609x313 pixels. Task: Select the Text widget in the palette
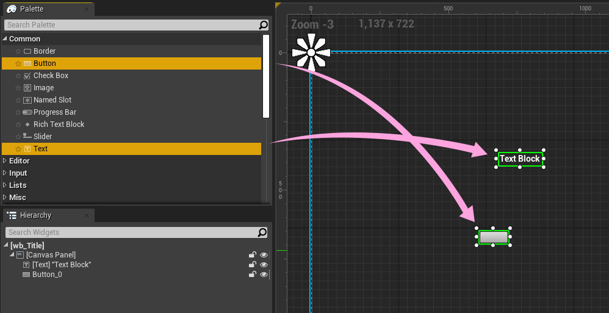(x=131, y=149)
